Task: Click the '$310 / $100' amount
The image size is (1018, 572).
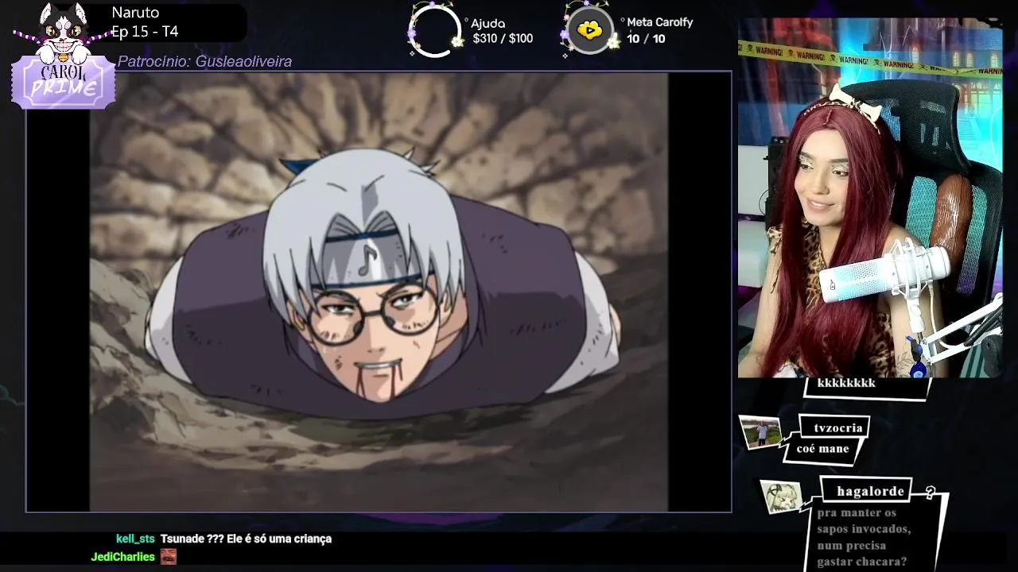Action: [x=503, y=38]
